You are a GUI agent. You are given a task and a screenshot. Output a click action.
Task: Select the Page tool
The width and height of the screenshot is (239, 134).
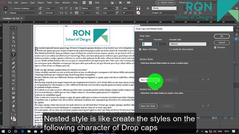click(13, 41)
